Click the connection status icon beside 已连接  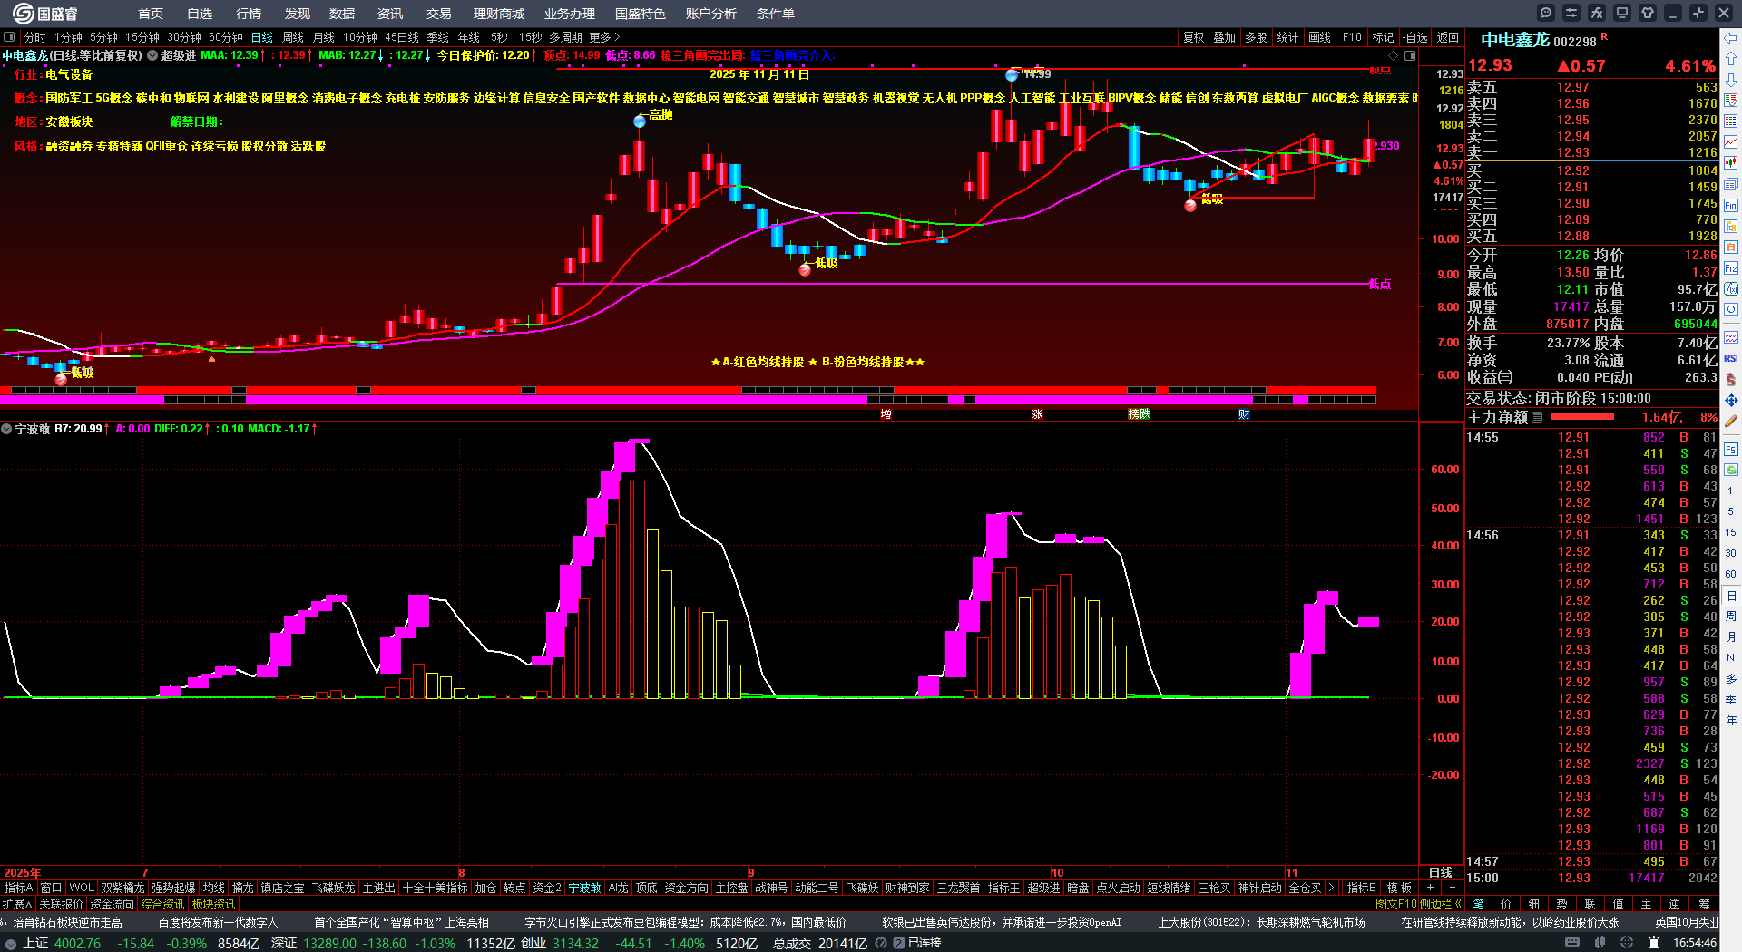point(899,943)
